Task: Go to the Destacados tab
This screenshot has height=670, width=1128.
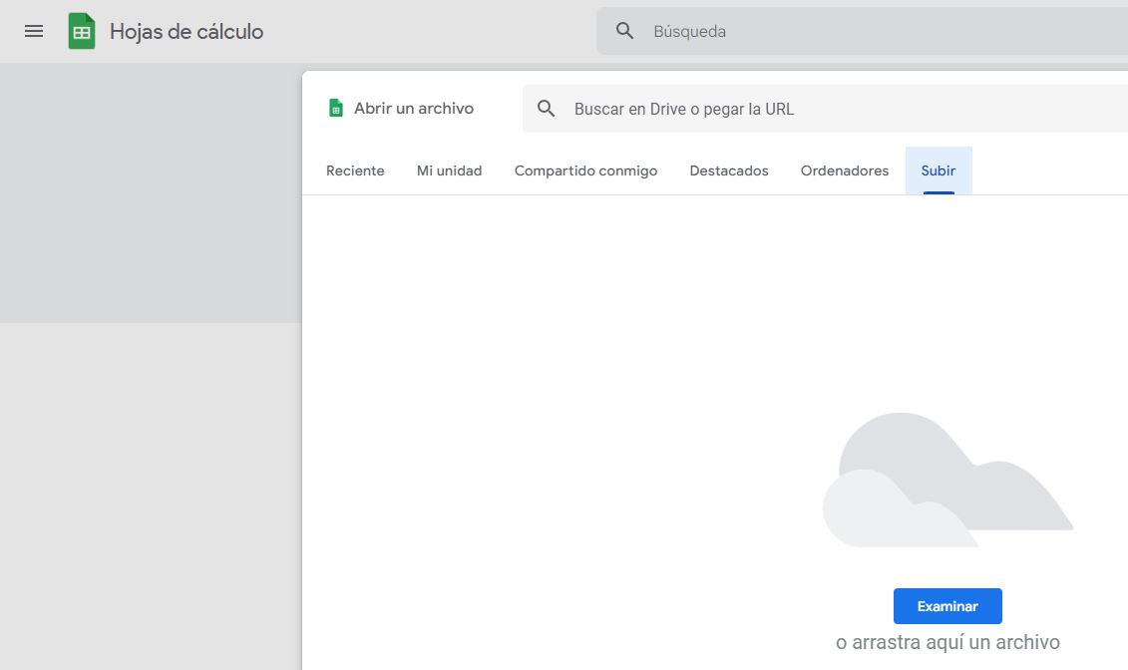Action: click(x=729, y=171)
